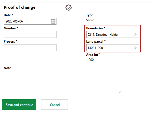Click inside the Note text area
This screenshot has height=113, width=152.
pyautogui.click(x=63, y=82)
